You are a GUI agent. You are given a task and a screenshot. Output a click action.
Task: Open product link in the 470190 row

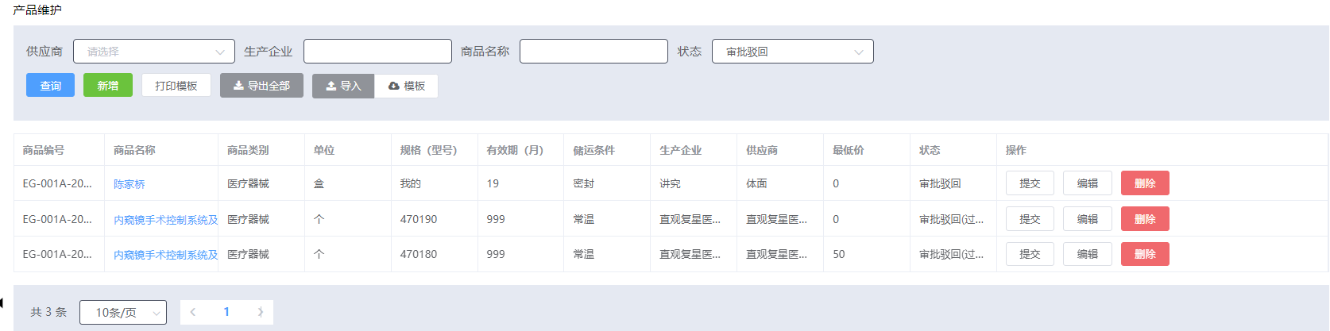pos(165,220)
